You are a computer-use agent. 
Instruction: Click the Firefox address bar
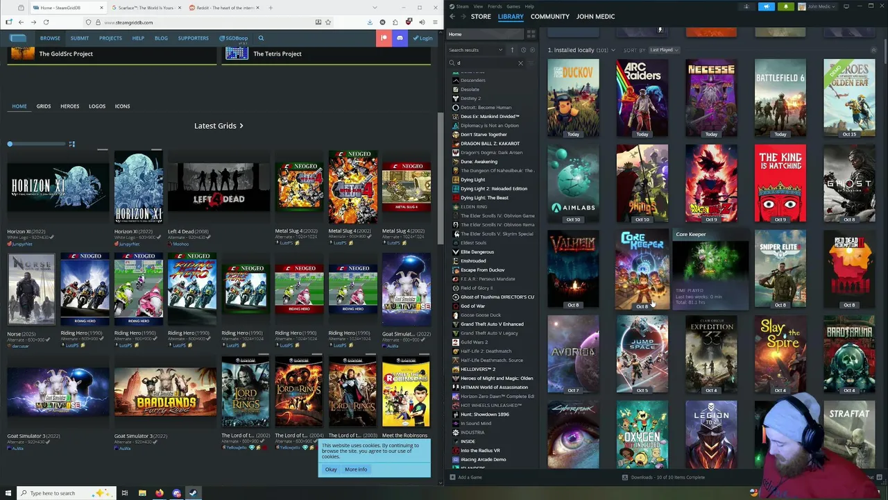[208, 22]
